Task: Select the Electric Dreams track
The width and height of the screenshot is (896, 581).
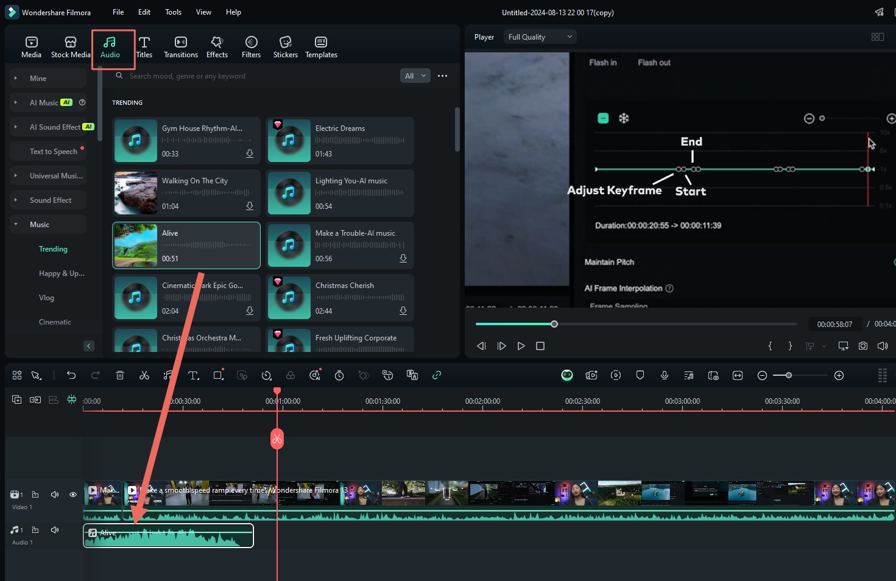Action: 340,141
